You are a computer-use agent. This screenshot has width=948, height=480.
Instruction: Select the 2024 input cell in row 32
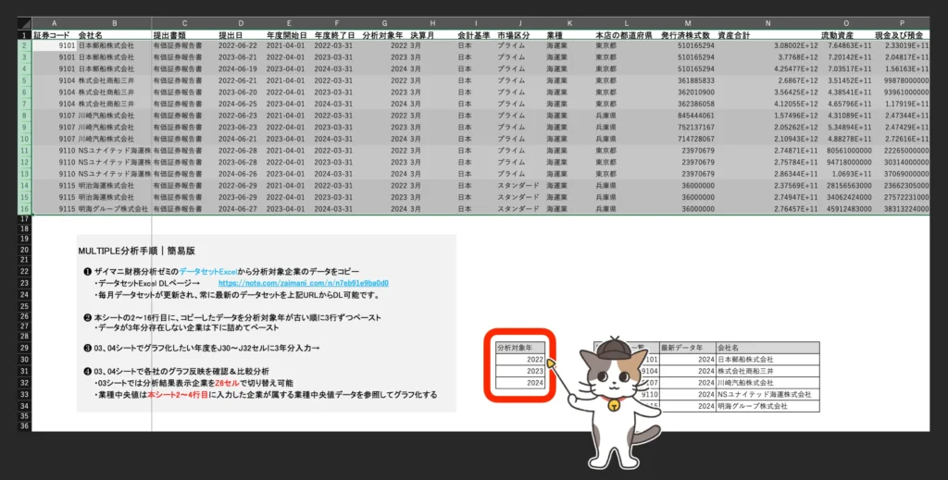[520, 383]
